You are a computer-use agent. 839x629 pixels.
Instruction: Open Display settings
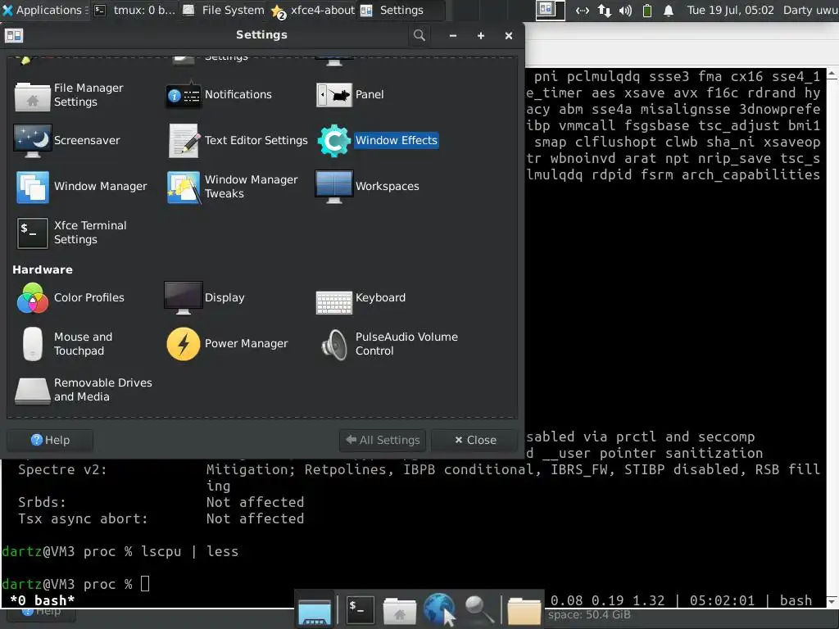point(204,298)
